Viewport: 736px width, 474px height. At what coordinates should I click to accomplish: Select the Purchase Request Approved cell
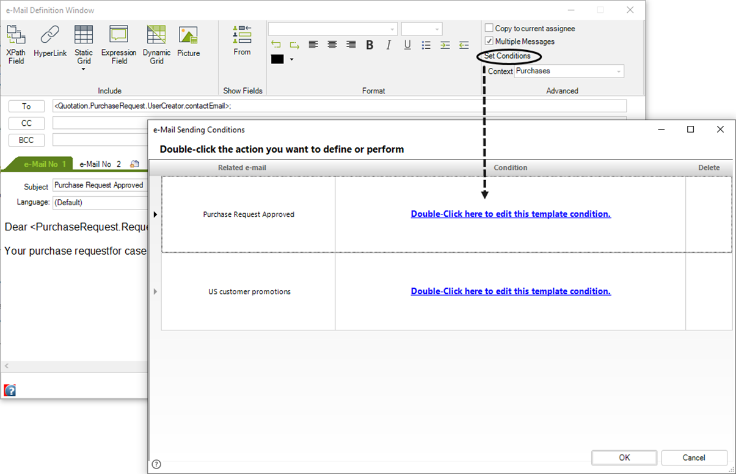[x=249, y=214]
